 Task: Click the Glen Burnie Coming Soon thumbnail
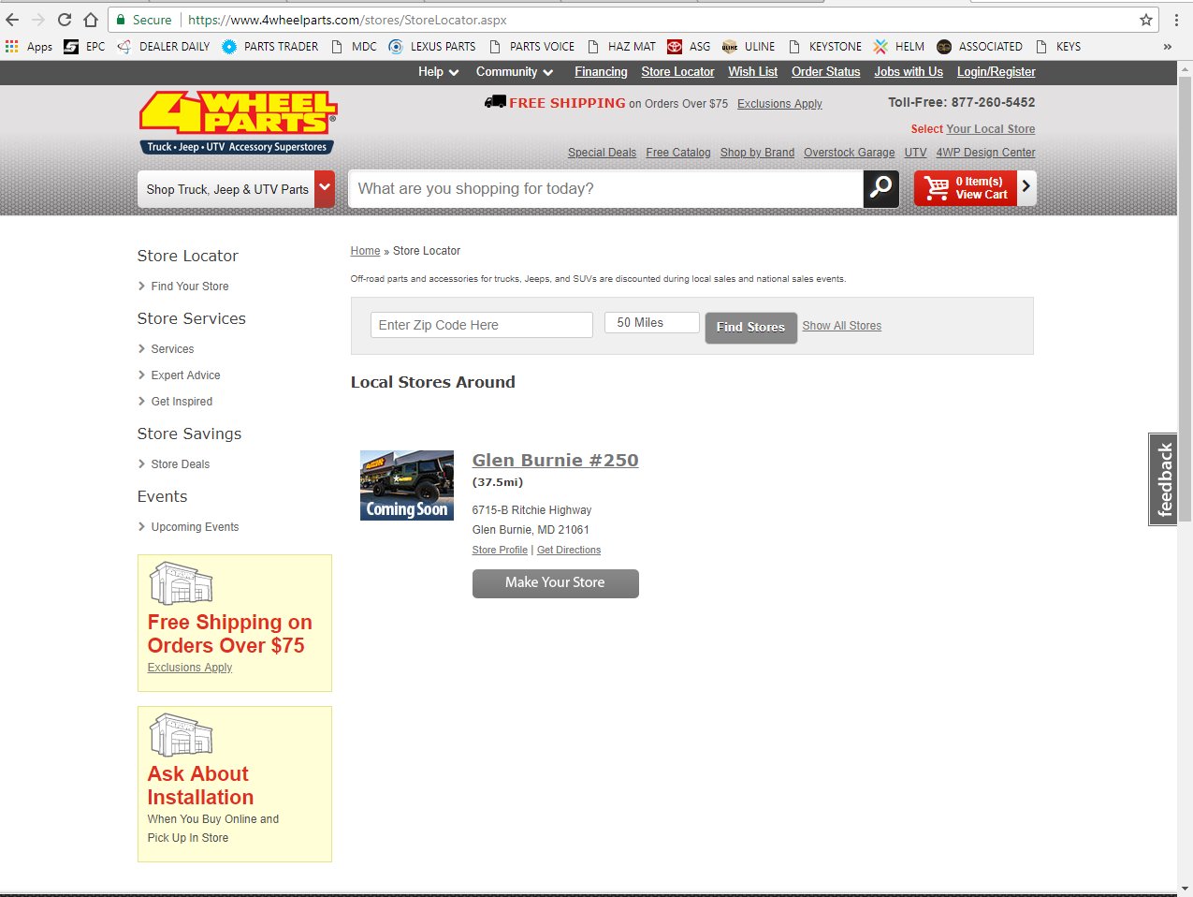pos(407,485)
